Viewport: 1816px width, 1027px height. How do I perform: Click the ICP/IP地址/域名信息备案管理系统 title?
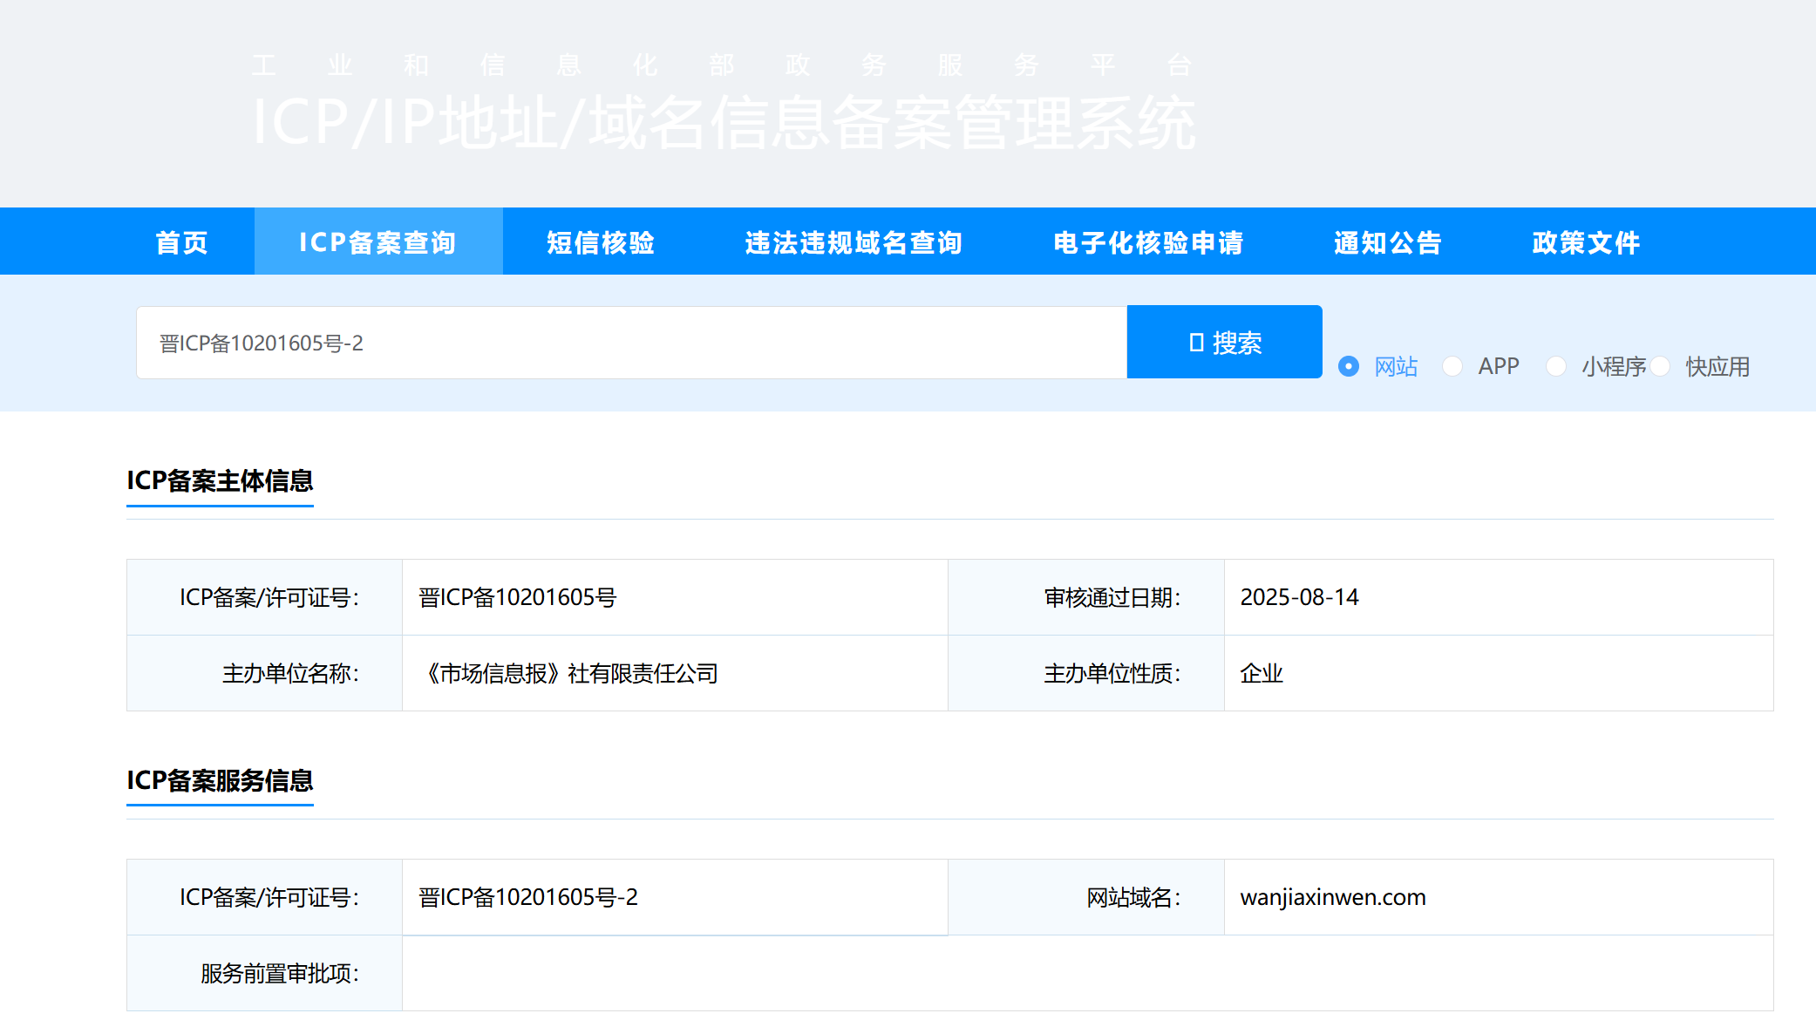click(x=724, y=122)
